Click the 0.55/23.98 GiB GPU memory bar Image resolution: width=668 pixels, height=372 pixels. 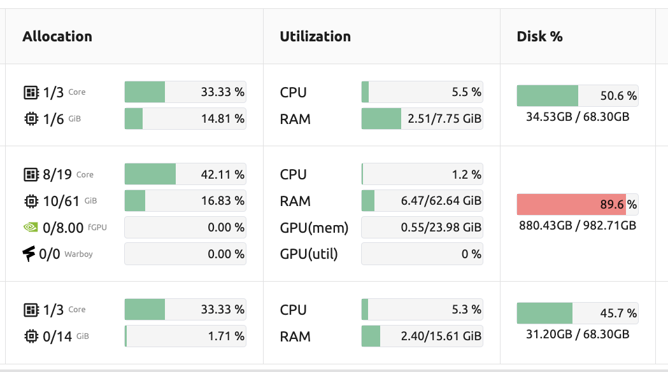[422, 228]
